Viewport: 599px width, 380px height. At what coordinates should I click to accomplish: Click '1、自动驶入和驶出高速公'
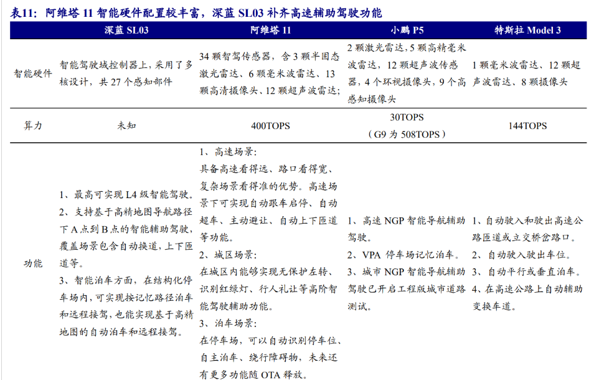point(527,220)
